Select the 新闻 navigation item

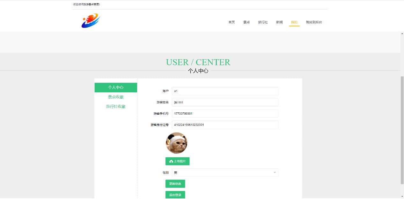279,22
